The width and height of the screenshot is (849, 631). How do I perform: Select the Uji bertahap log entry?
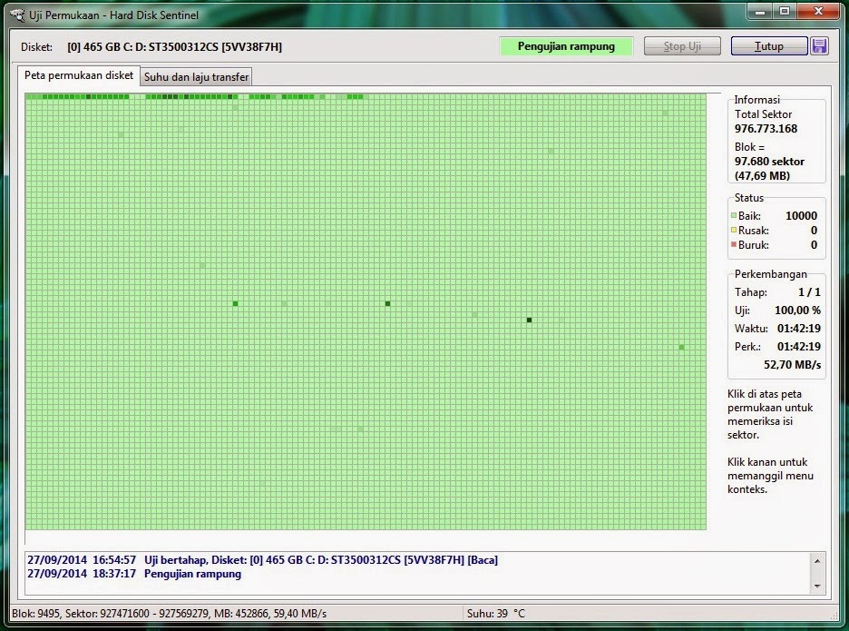[x=263, y=560]
